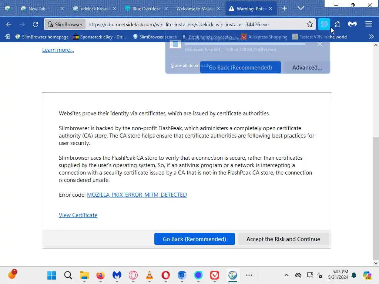Open the red Opera browser from the taskbar
Screen dimensions: 379x284
pyautogui.click(x=165, y=275)
